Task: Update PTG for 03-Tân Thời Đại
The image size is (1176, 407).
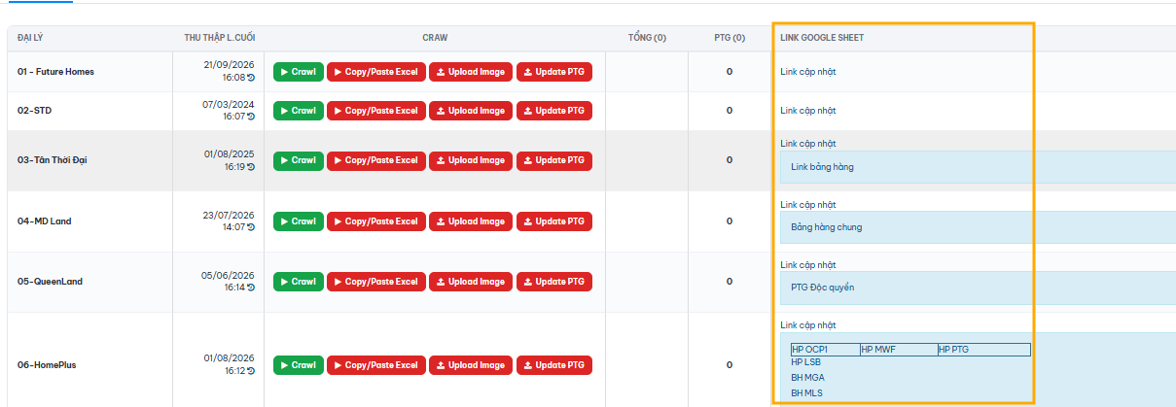Action: point(554,160)
